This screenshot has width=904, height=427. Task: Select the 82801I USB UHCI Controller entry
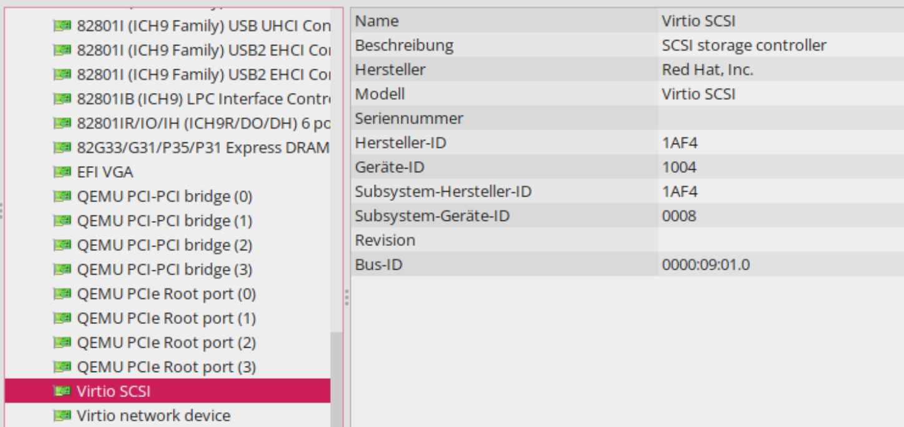pyautogui.click(x=204, y=26)
